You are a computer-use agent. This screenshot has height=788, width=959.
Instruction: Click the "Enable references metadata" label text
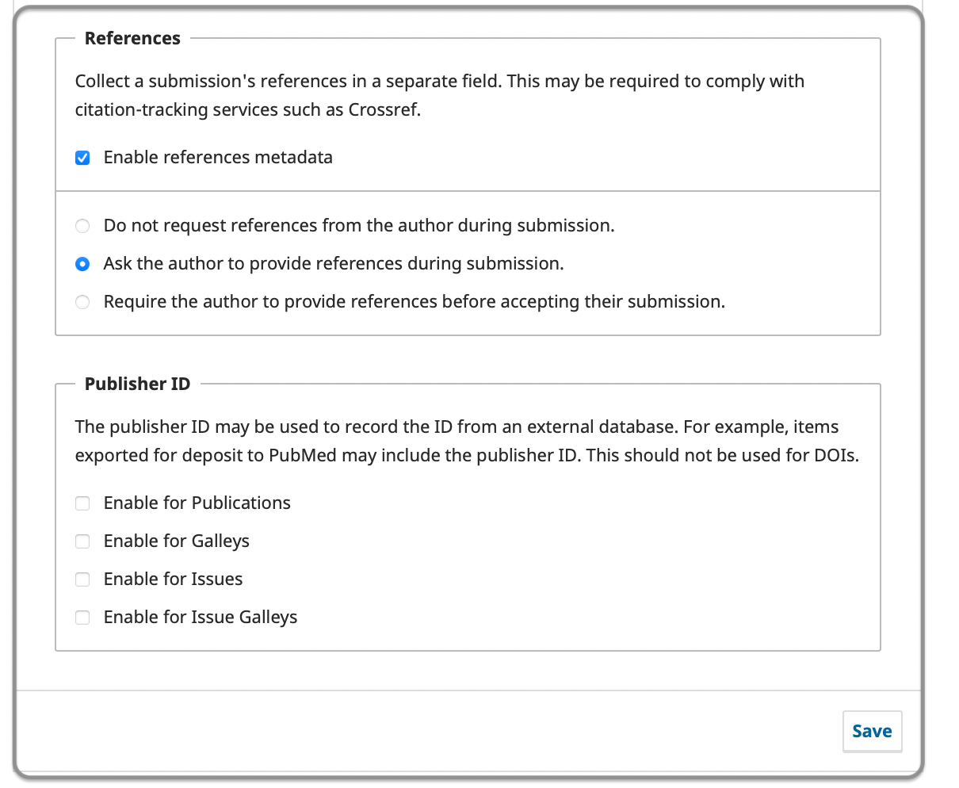(218, 157)
